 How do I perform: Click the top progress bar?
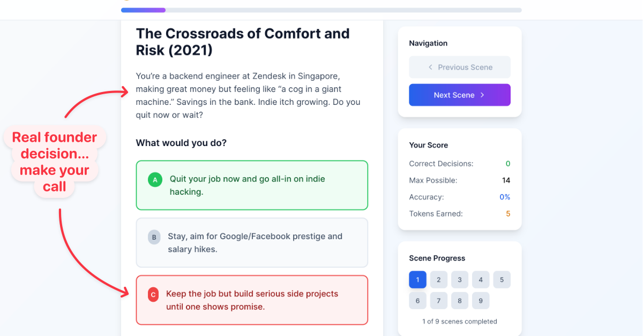322,10
